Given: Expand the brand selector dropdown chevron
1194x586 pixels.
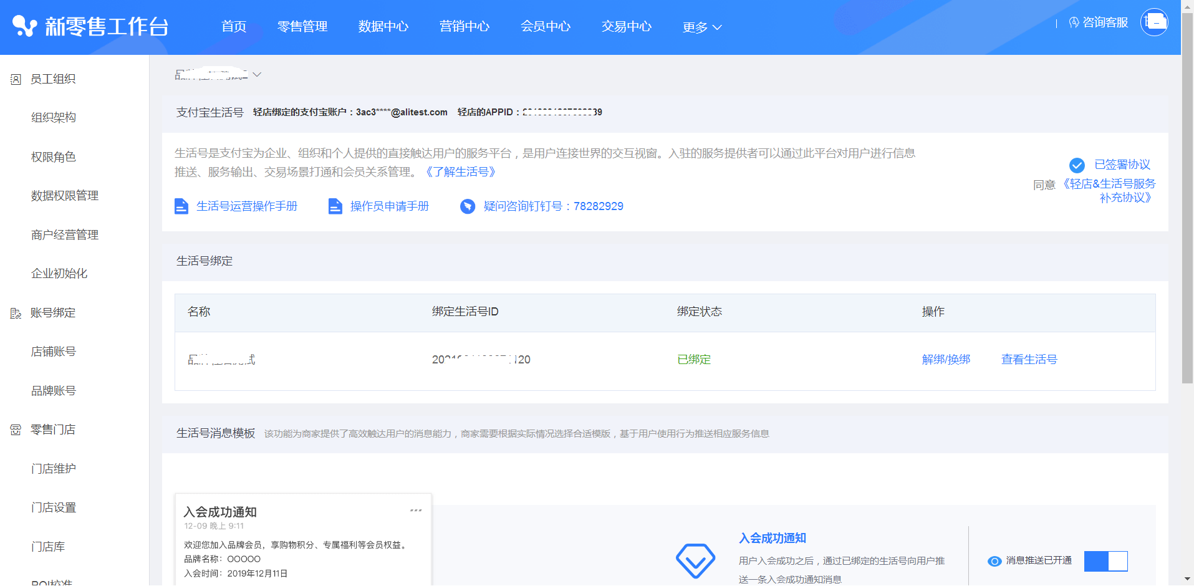Looking at the screenshot, I should tap(257, 75).
